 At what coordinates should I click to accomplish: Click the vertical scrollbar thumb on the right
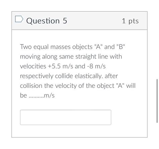[157, 101]
